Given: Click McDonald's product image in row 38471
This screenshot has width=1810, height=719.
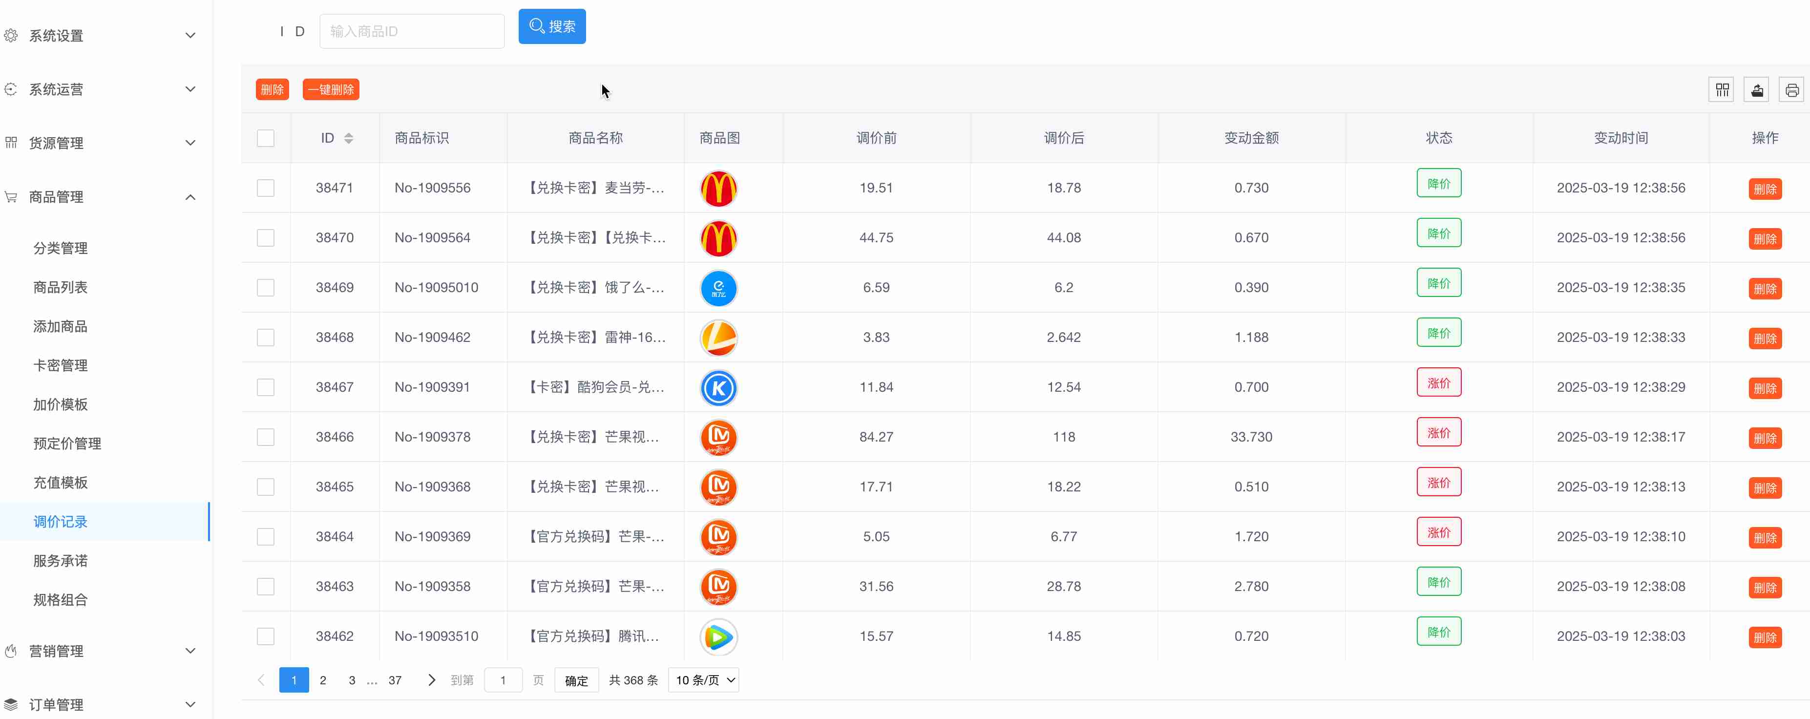Looking at the screenshot, I should coord(718,189).
